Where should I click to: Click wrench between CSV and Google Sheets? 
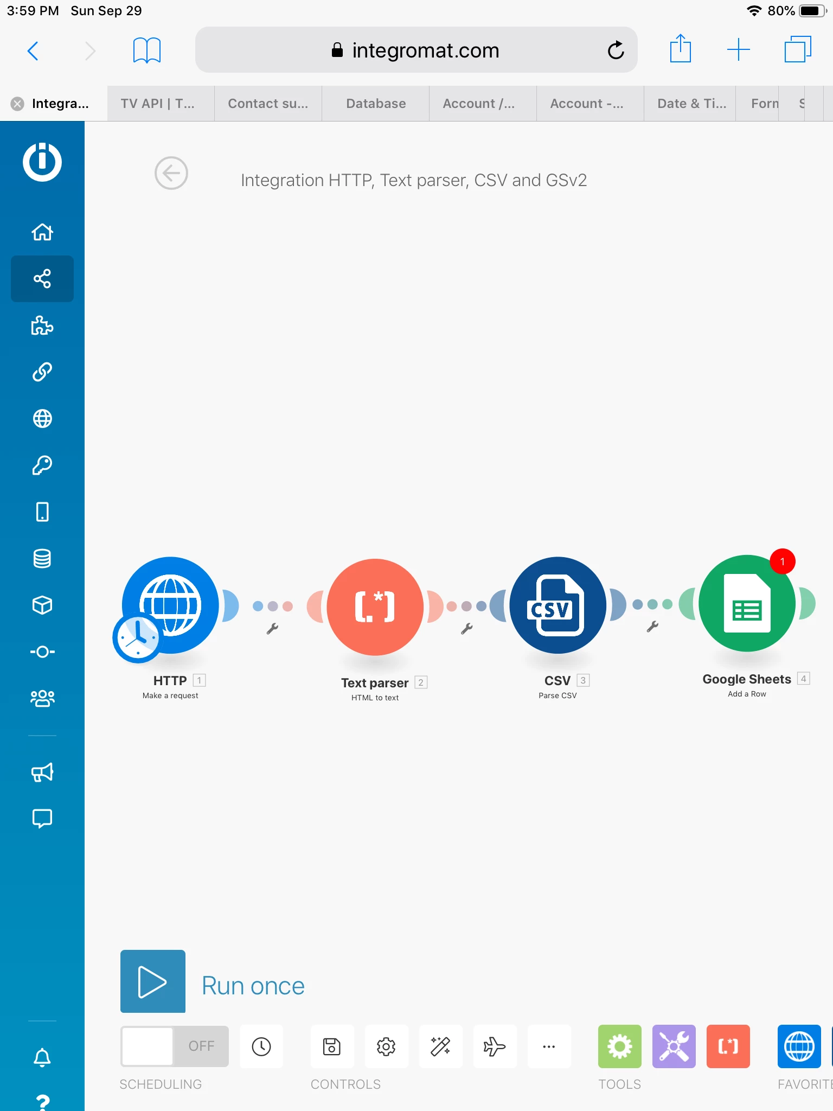tap(652, 627)
